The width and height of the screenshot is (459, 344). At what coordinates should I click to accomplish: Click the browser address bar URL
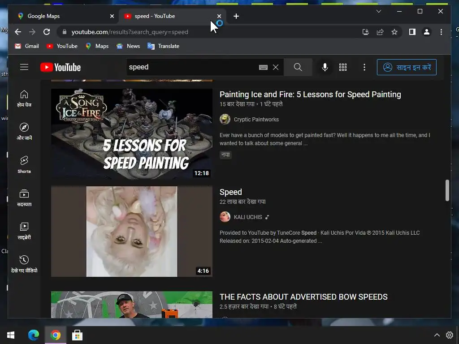130,32
